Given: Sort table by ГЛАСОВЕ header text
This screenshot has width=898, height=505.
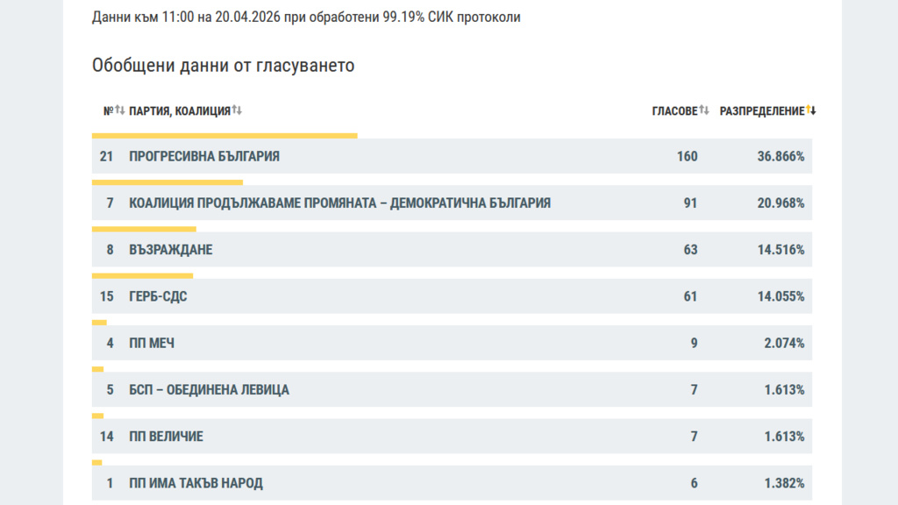Looking at the screenshot, I should tap(674, 111).
